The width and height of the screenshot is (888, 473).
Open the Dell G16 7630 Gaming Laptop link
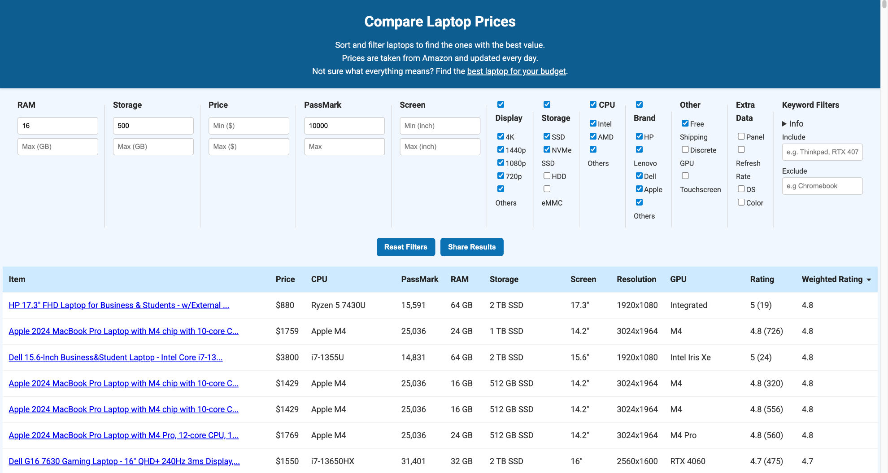[x=124, y=461]
